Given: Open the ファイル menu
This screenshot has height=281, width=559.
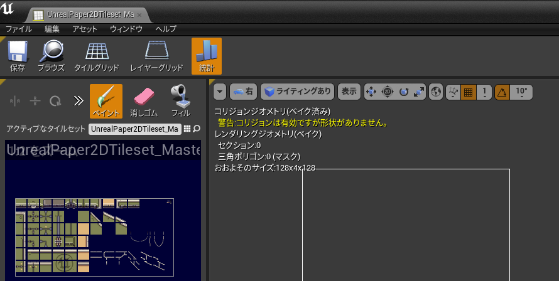Looking at the screenshot, I should [x=19, y=29].
